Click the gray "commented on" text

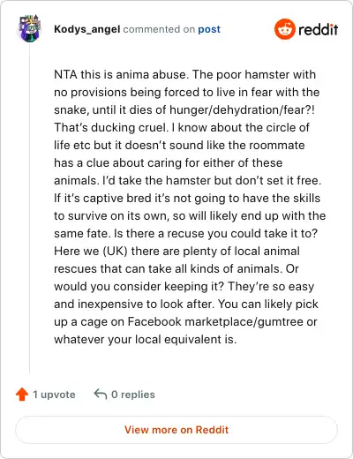pyautogui.click(x=159, y=29)
